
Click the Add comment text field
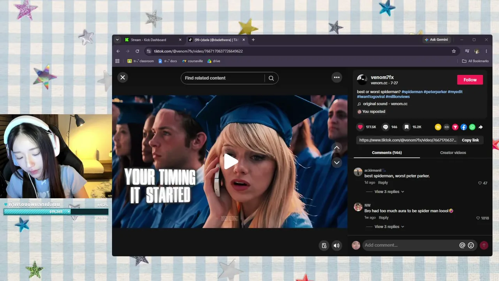(411, 245)
